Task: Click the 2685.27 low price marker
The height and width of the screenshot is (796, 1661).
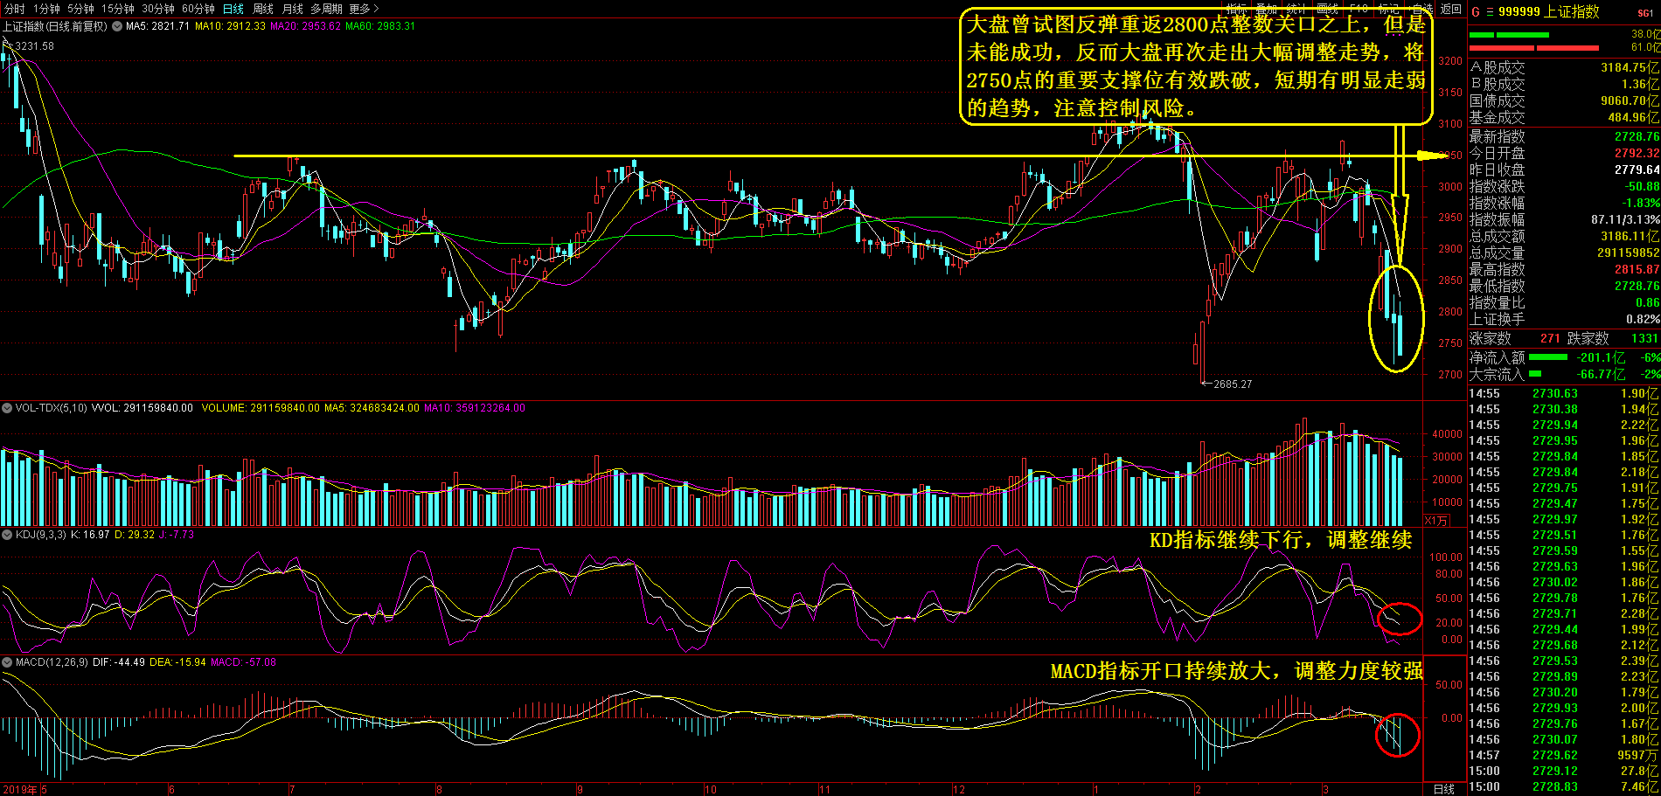Action: [1232, 384]
